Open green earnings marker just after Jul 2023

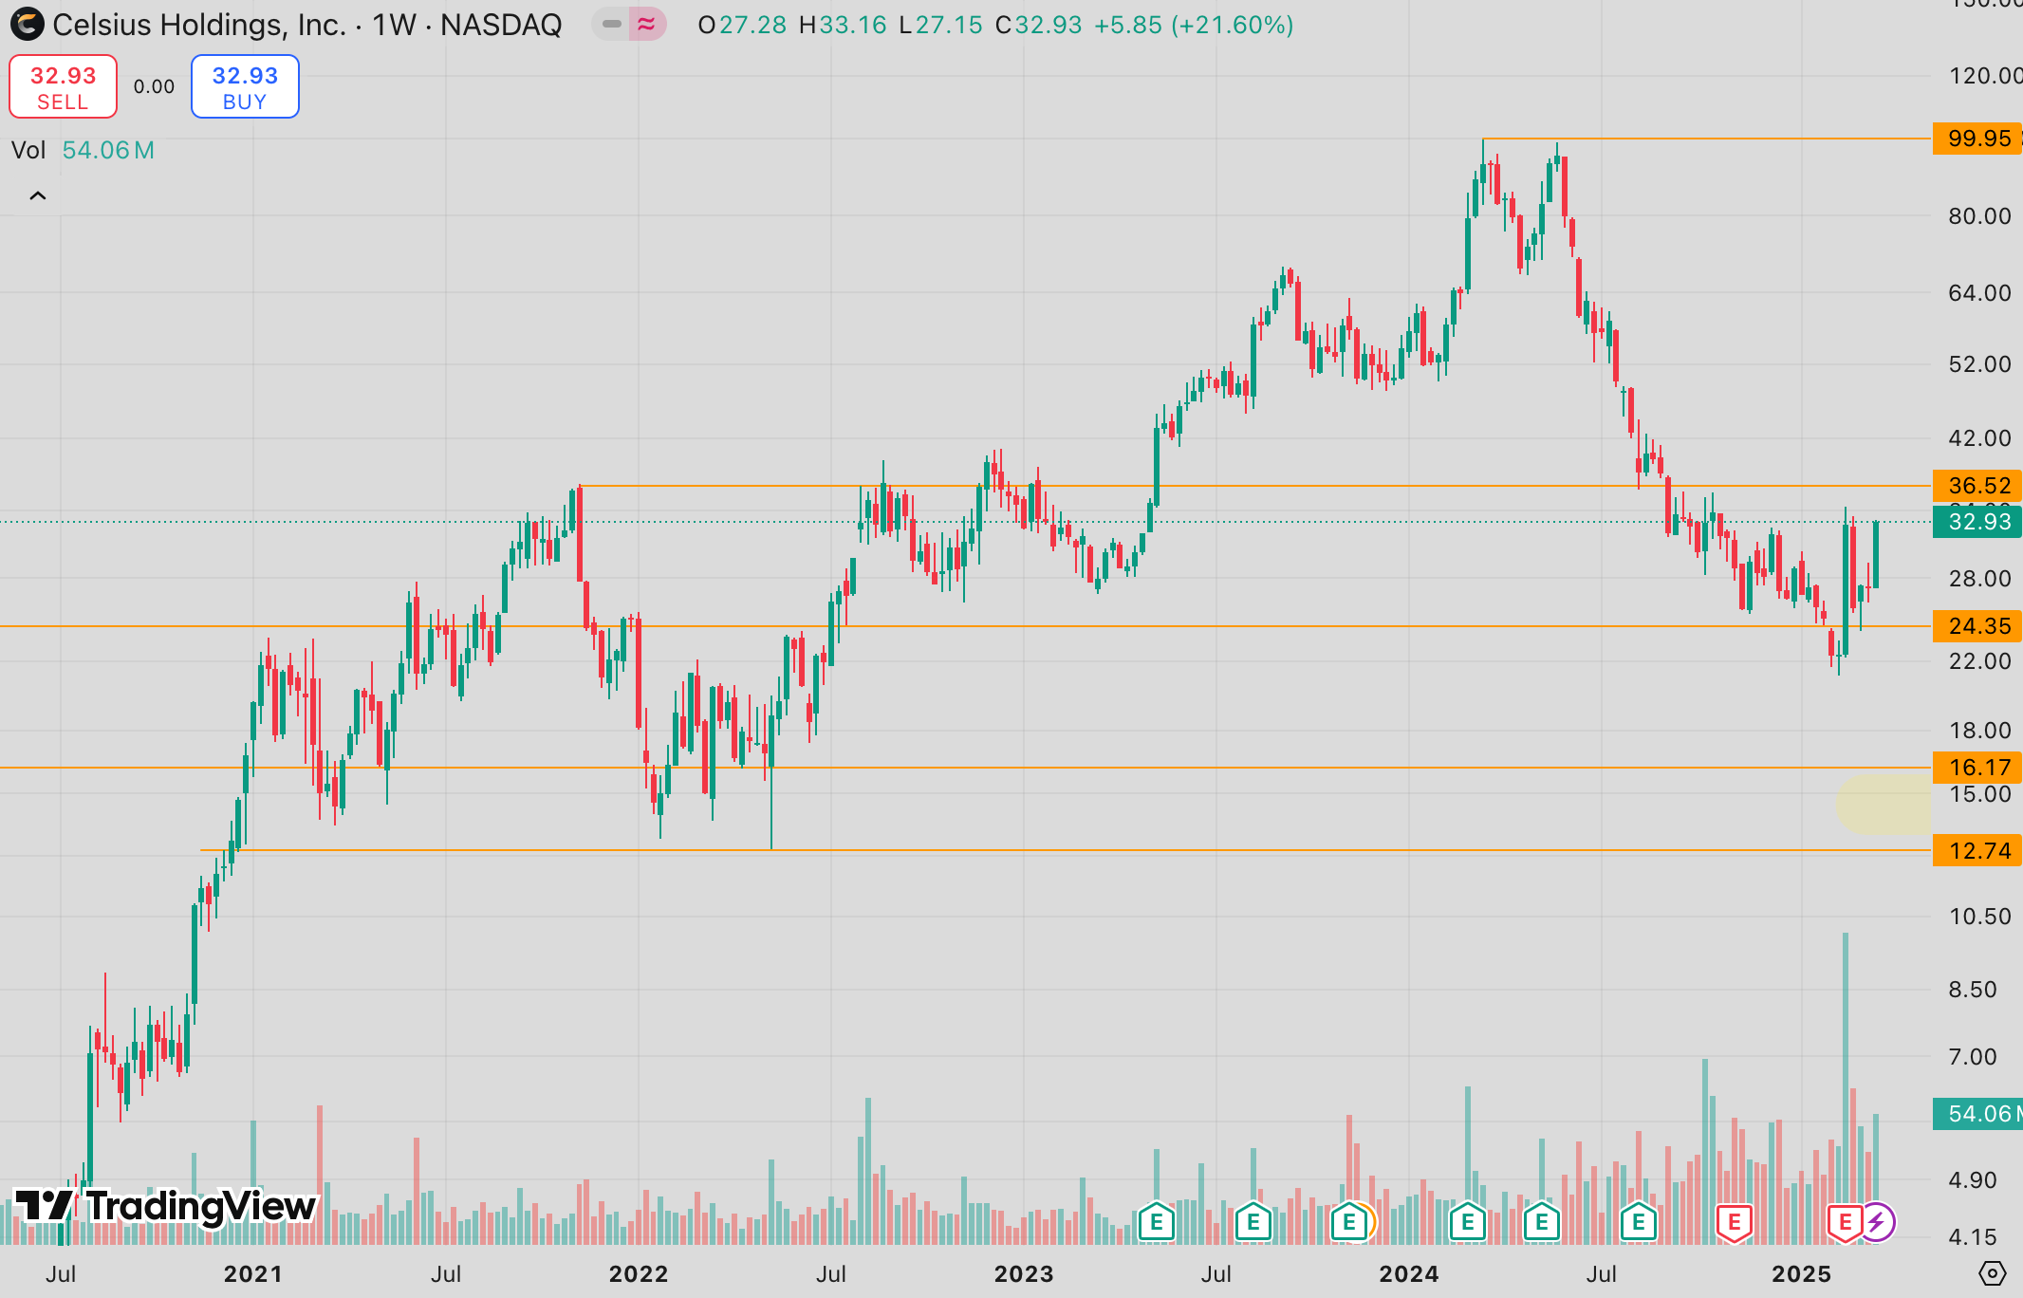click(x=1253, y=1222)
